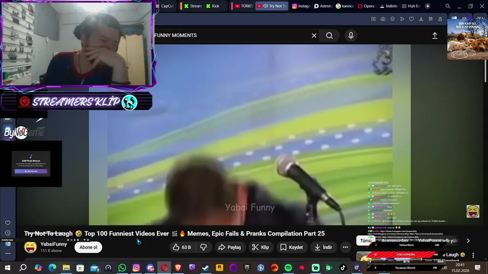Switch to the Instagram browser tab
This screenshot has height=274, width=488.
(301, 6)
